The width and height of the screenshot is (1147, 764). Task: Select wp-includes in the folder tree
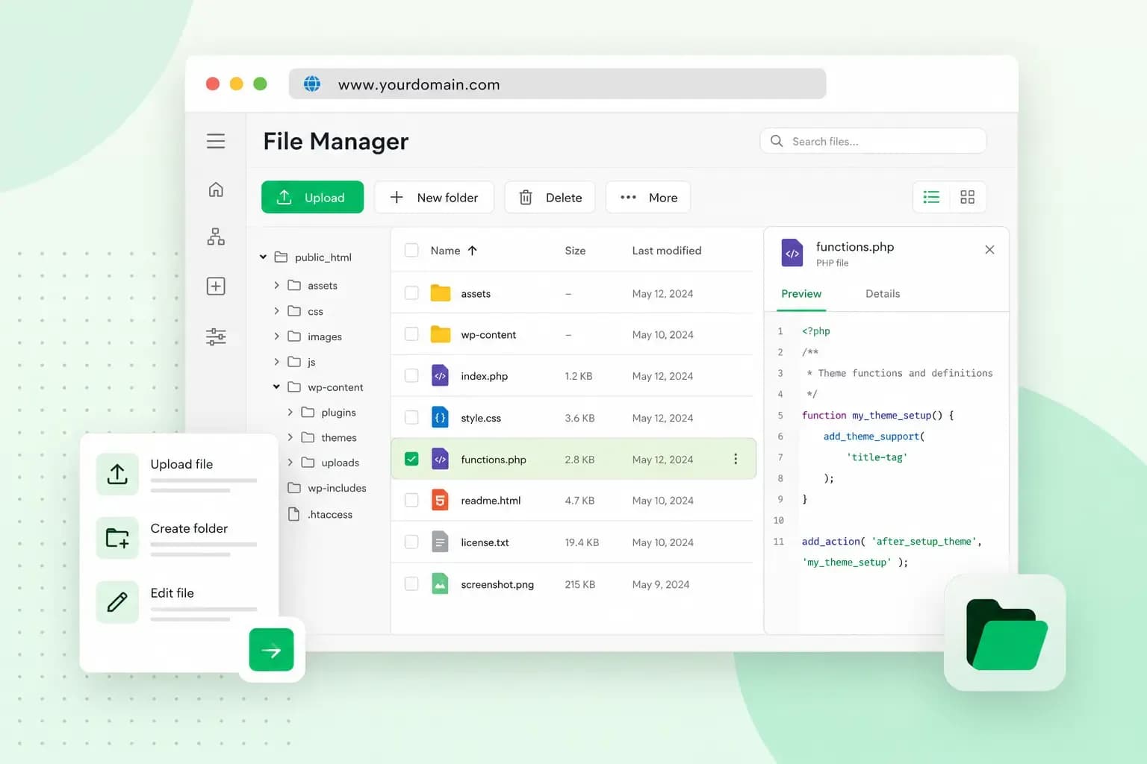coord(337,488)
